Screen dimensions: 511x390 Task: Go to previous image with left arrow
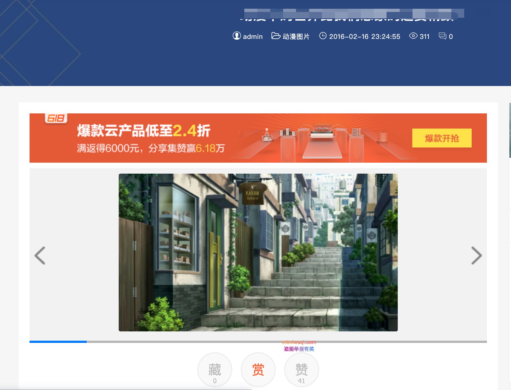point(40,256)
